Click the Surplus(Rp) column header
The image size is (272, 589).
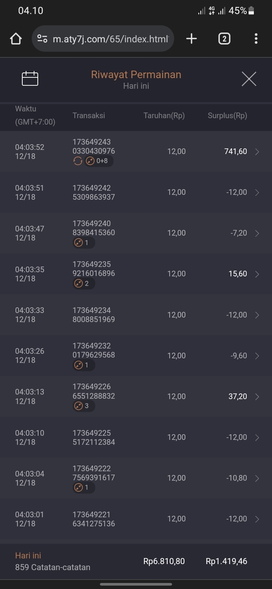pos(227,116)
